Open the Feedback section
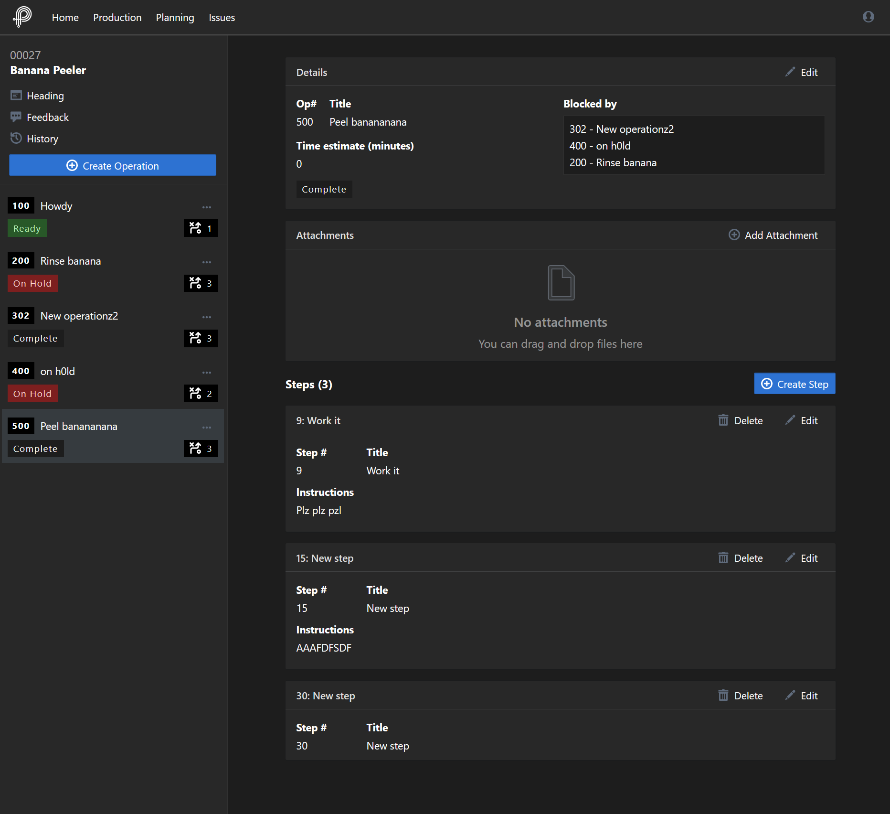The image size is (890, 814). click(x=47, y=118)
